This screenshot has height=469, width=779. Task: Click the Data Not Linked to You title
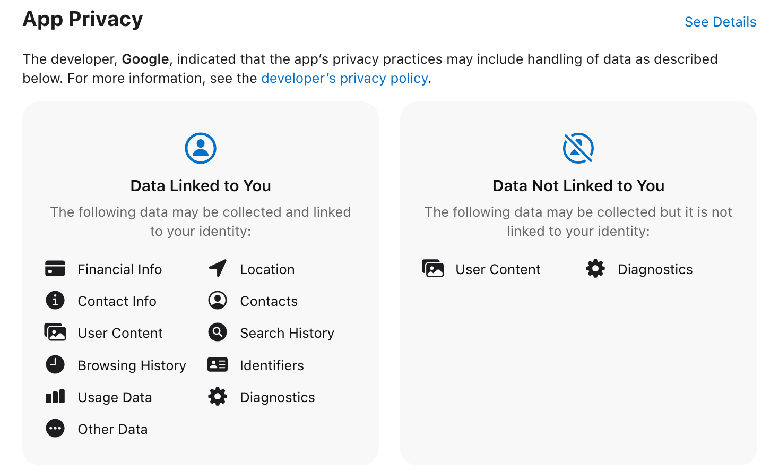tap(578, 186)
